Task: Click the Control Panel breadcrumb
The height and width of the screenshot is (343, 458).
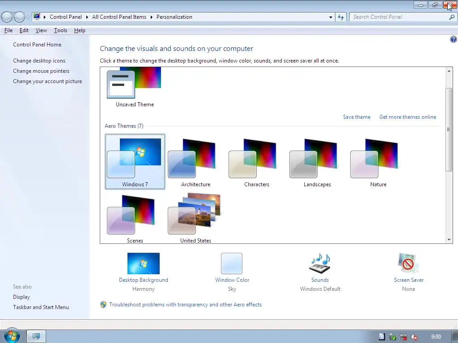Action: point(66,17)
